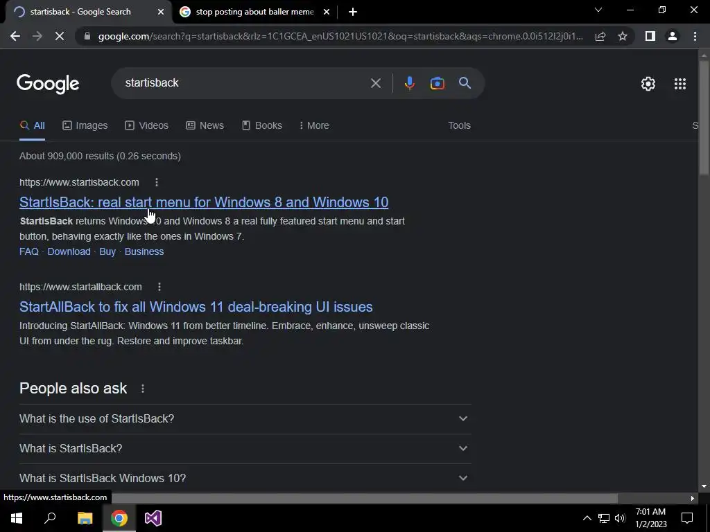Viewport: 710px width, 532px height.
Task: Open StartAllBack Windows 11 result link
Action: 196,307
